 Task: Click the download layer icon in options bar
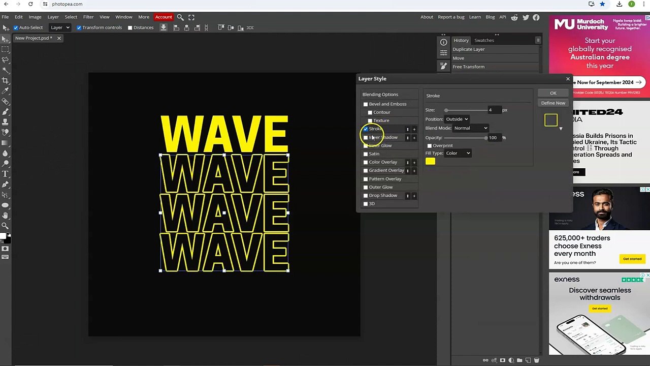coord(164,27)
